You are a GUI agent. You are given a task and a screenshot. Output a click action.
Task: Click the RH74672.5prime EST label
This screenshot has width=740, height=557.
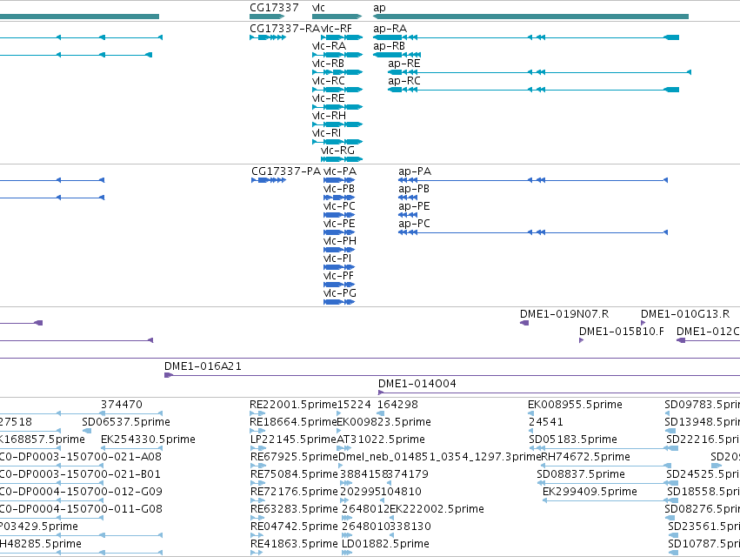click(x=586, y=457)
